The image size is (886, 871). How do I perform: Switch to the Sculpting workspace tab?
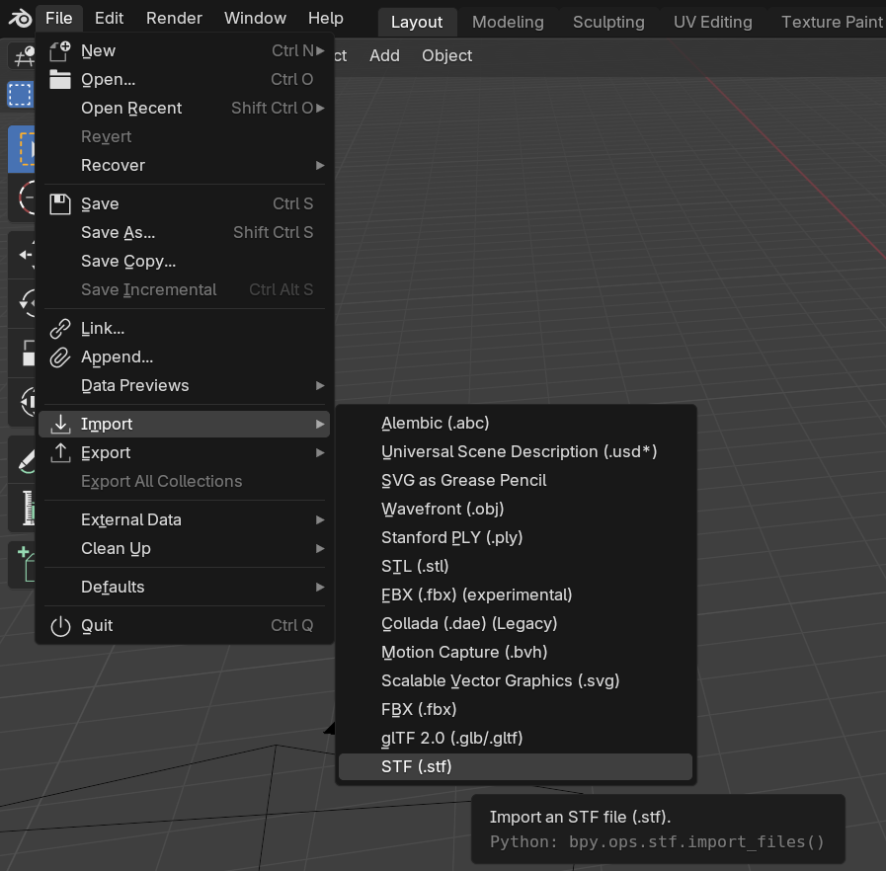point(608,22)
